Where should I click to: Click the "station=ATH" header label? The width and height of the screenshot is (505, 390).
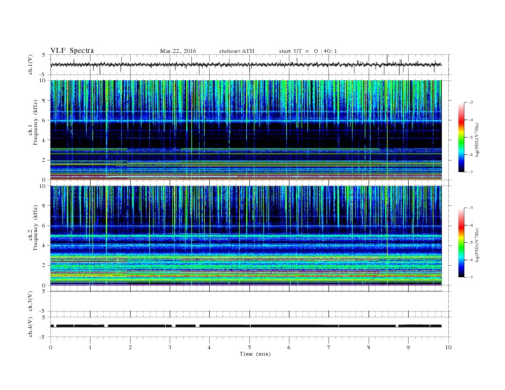(237, 51)
